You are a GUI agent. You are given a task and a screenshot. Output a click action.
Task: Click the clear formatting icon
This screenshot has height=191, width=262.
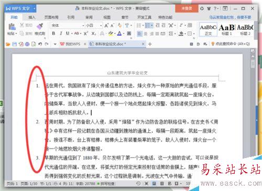point(120,26)
